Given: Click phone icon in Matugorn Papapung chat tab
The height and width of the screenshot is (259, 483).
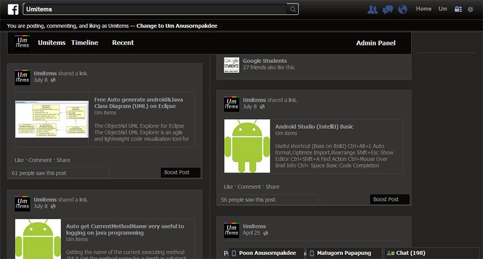Looking at the screenshot, I should (312, 253).
